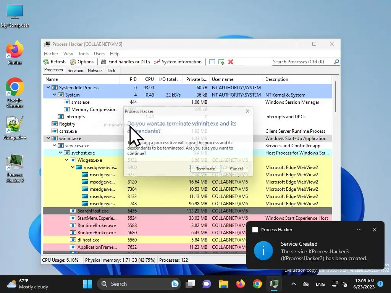Select the SearchHost.exe process row

coord(187,211)
